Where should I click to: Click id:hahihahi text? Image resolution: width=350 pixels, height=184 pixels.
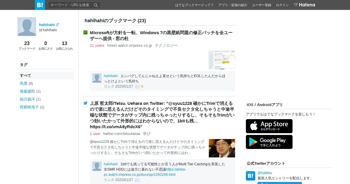(x=48, y=30)
